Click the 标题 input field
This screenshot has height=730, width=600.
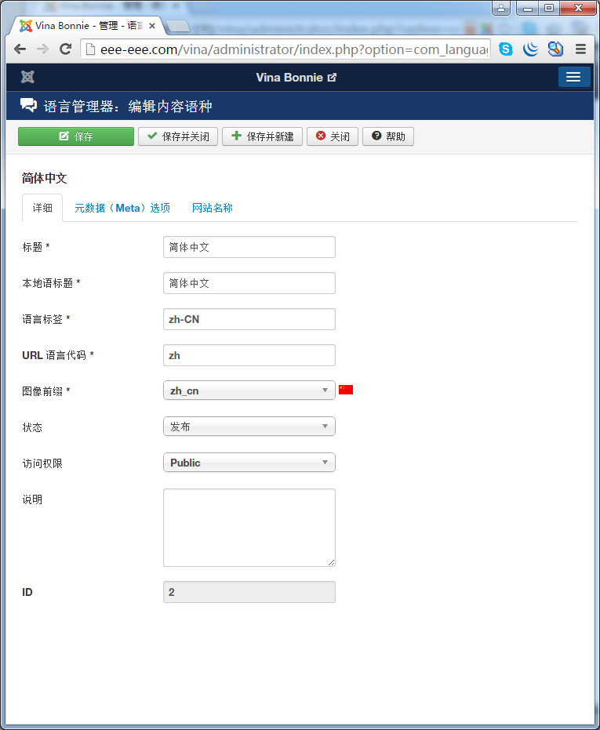(x=249, y=247)
